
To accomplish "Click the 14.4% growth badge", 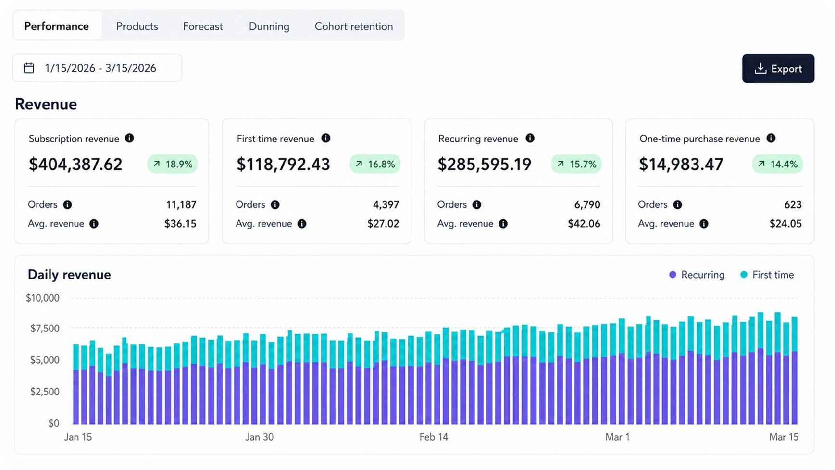I will [x=777, y=164].
